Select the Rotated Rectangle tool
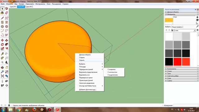Viewport: 199px width, 112px height. pyautogui.click(x=7, y=22)
